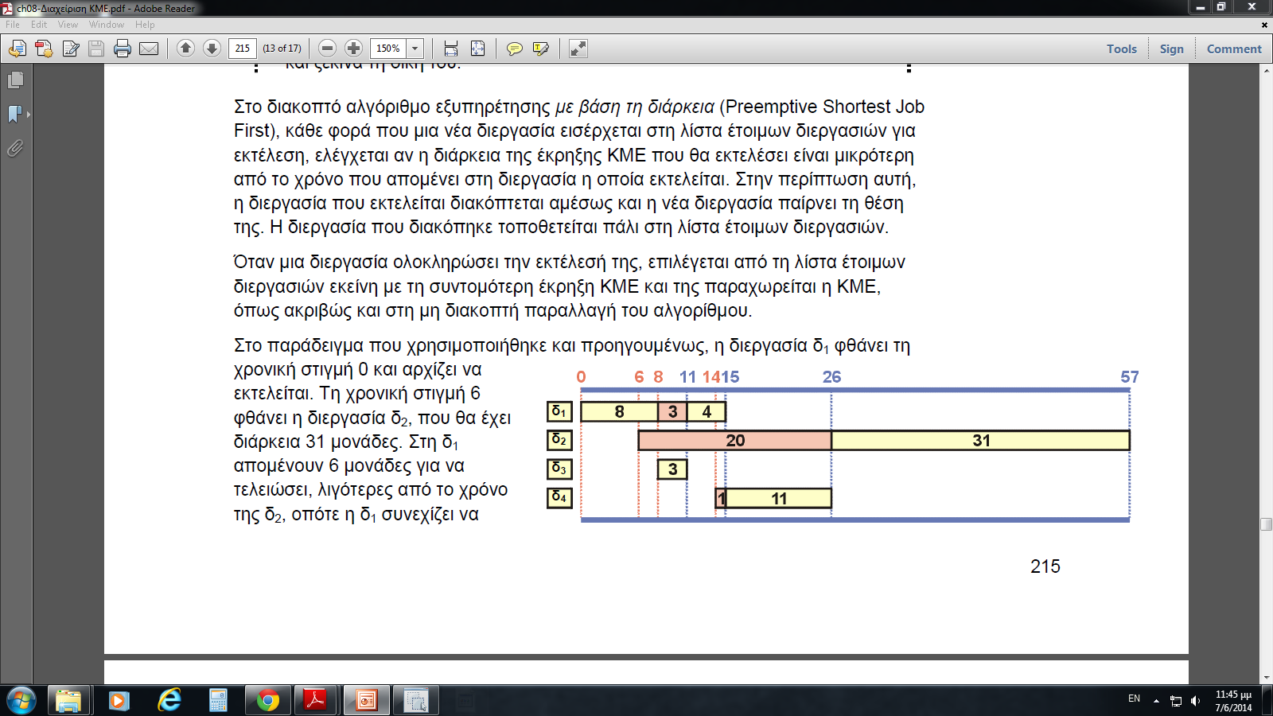Screen dimensions: 1273x716
Task: Click the δ2 label in the chart
Action: (x=559, y=440)
